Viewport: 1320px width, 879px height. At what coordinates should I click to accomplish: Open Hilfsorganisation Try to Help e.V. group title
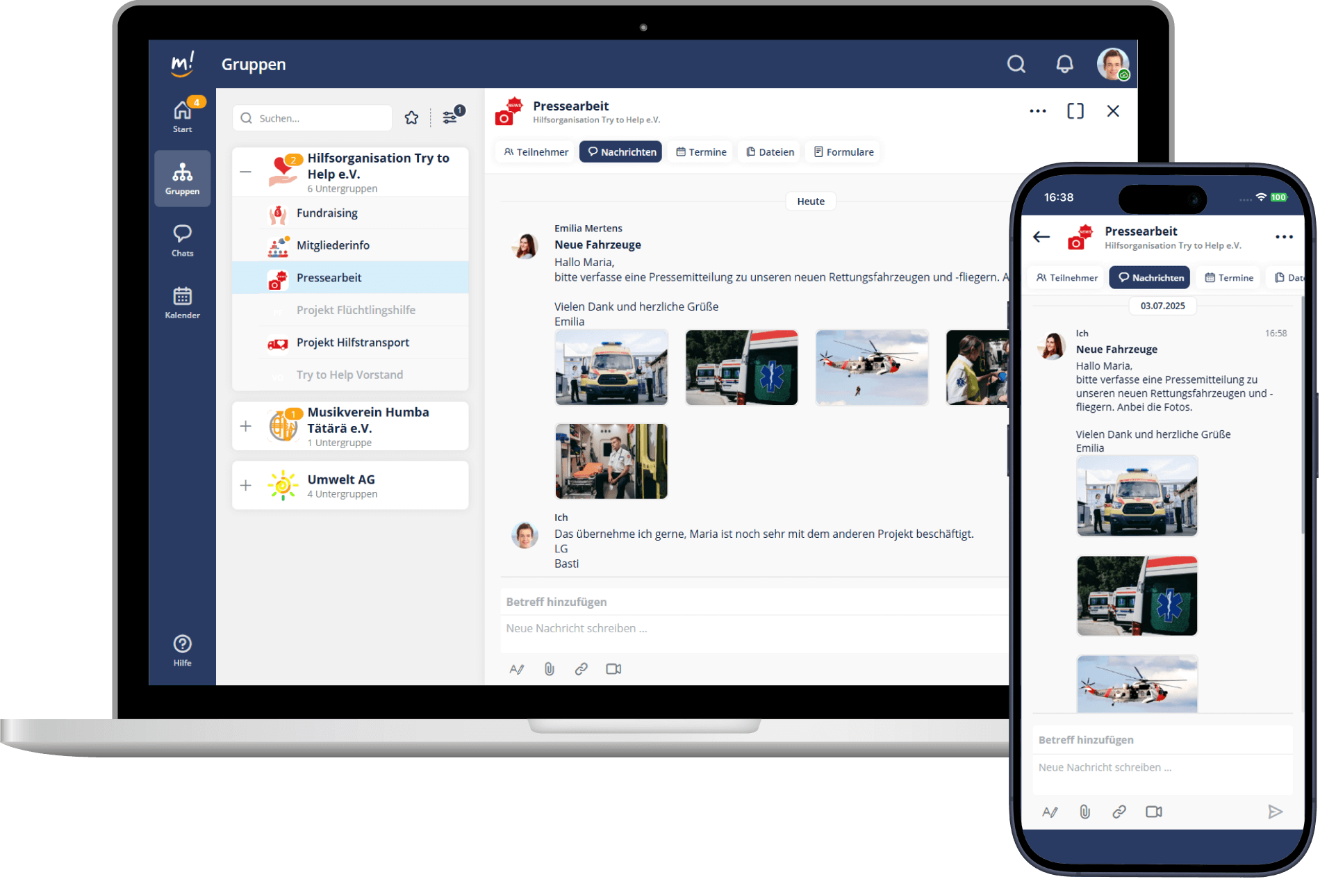pyautogui.click(x=378, y=166)
